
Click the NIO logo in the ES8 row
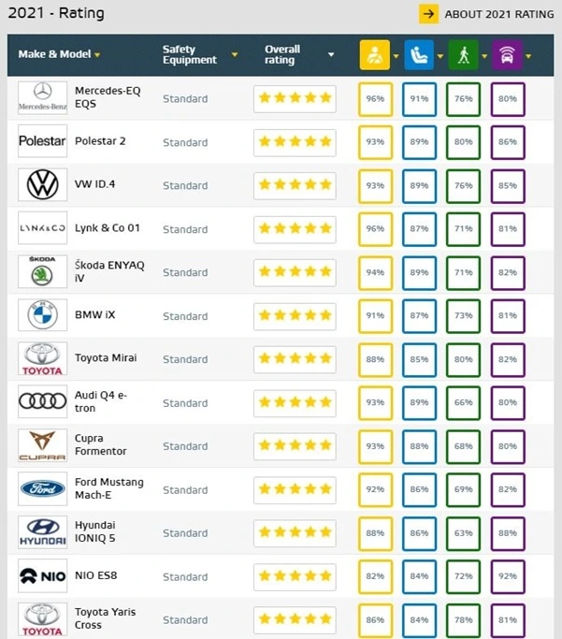42,575
